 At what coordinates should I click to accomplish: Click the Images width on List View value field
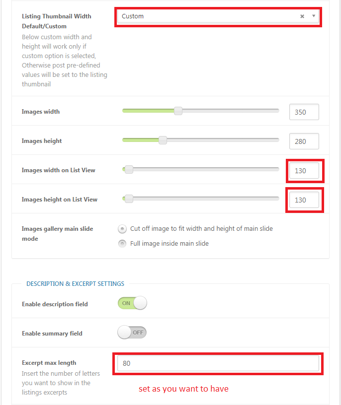point(304,170)
